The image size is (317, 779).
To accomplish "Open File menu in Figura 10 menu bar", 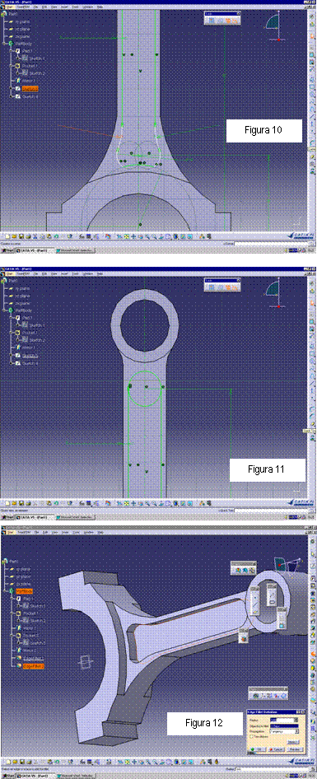I will pyautogui.click(x=35, y=7).
